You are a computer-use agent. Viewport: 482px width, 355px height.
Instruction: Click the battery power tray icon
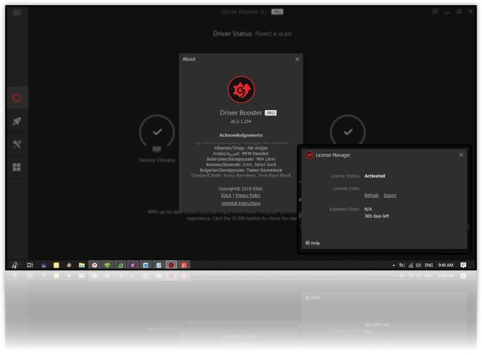(x=402, y=265)
